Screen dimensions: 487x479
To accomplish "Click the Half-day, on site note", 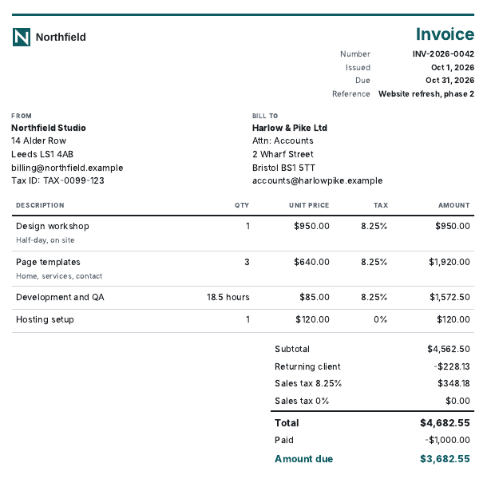I will 46,240.
